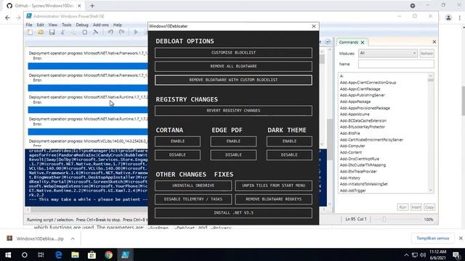Click Redo toolbar icon
Image resolution: width=465 pixels, height=261 pixels.
point(121,32)
